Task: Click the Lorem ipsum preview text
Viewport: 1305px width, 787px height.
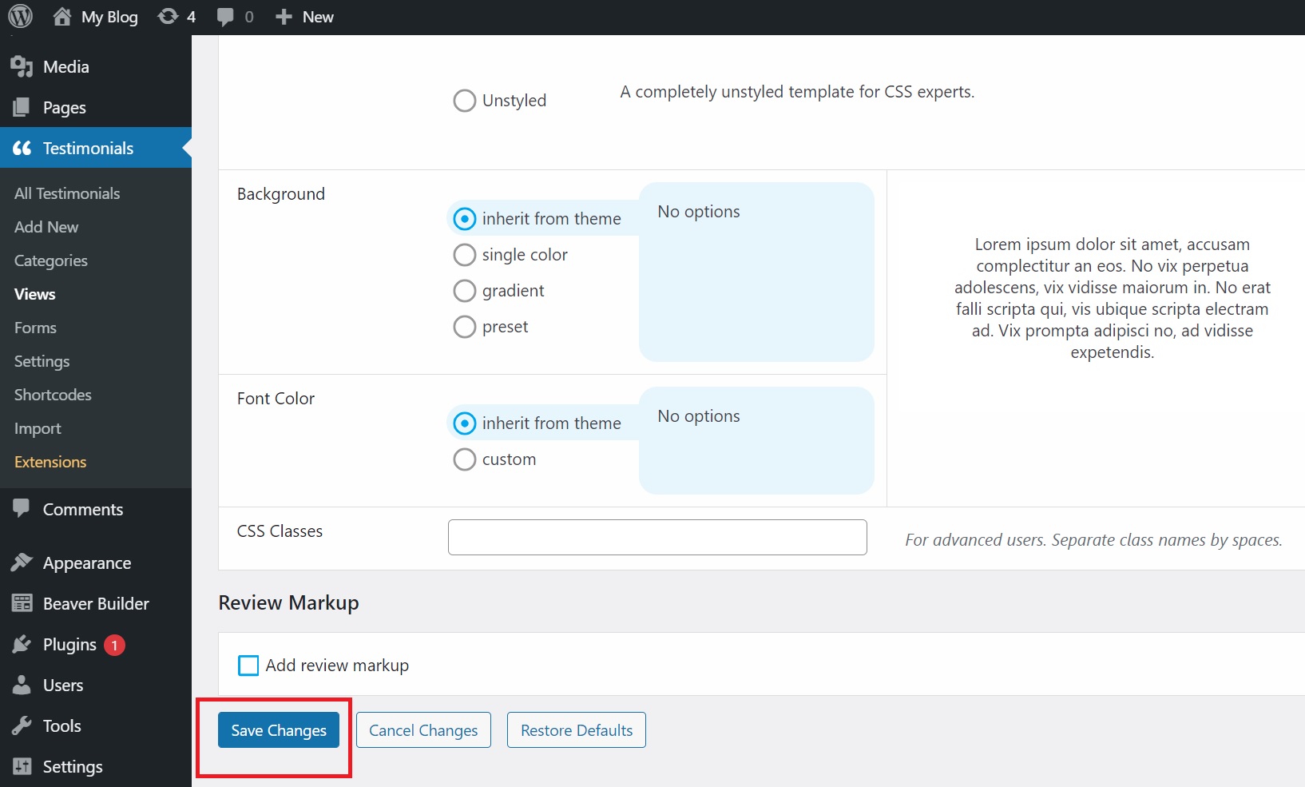Action: 1112,298
